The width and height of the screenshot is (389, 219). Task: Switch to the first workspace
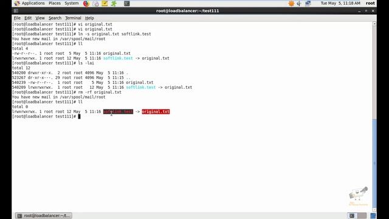point(352,215)
